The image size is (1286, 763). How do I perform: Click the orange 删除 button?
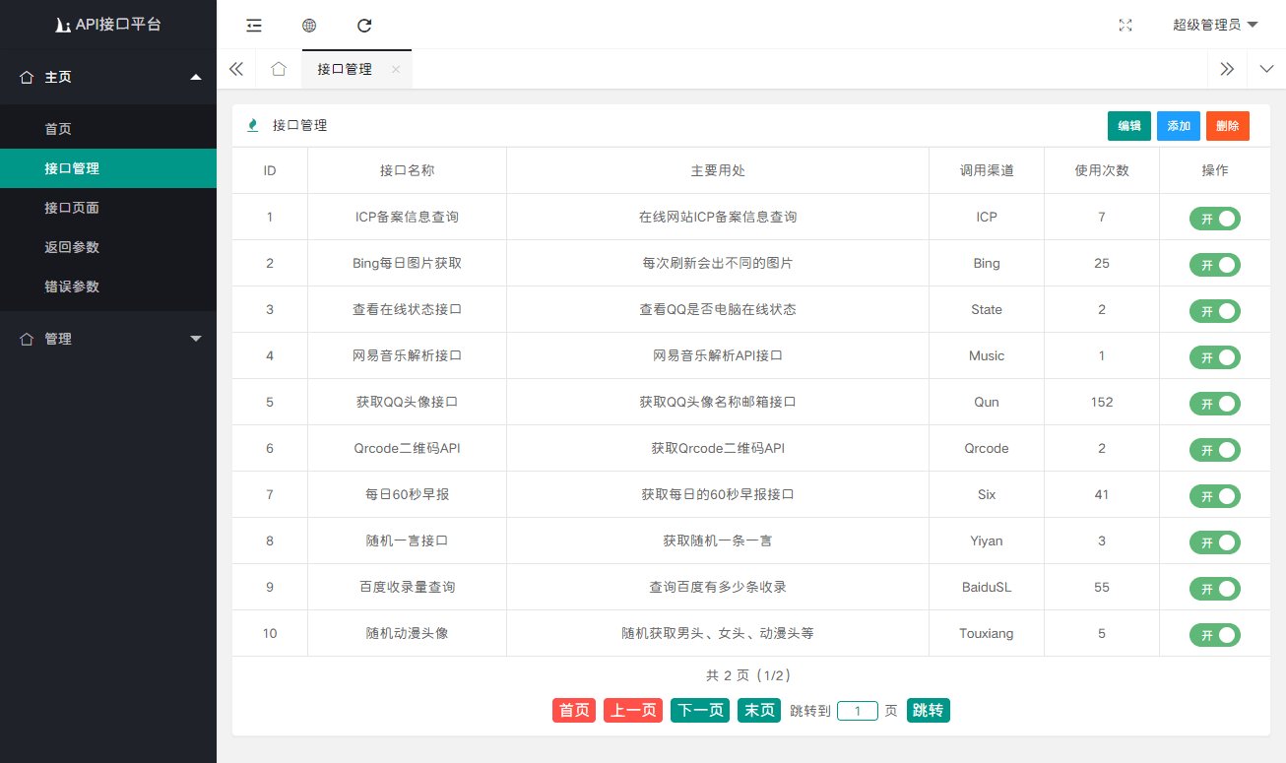pos(1228,126)
